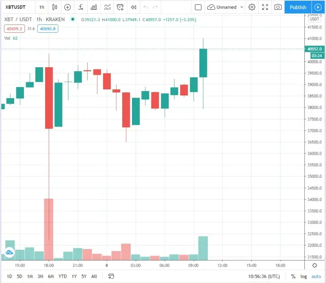
Task: Open the 1h interval dropdown
Action: [41, 7]
